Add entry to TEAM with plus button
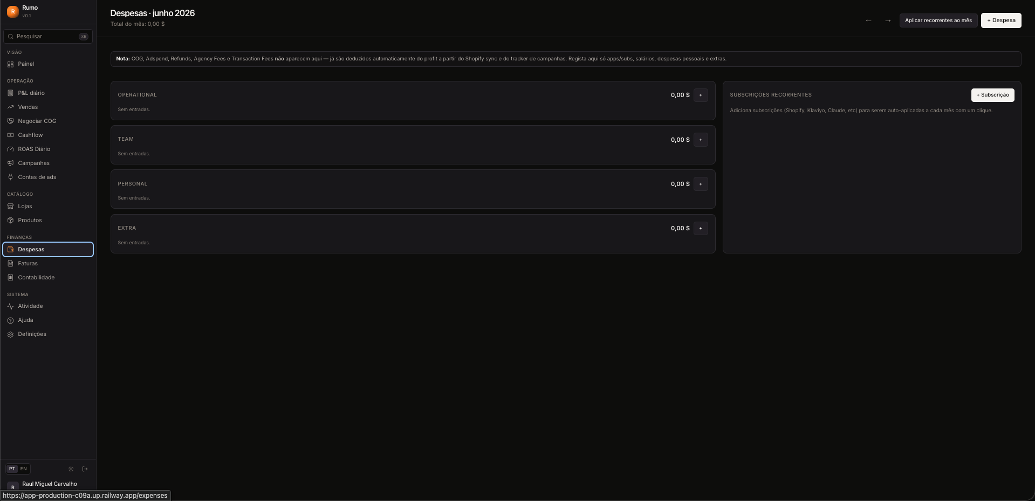1035x501 pixels. pos(701,140)
